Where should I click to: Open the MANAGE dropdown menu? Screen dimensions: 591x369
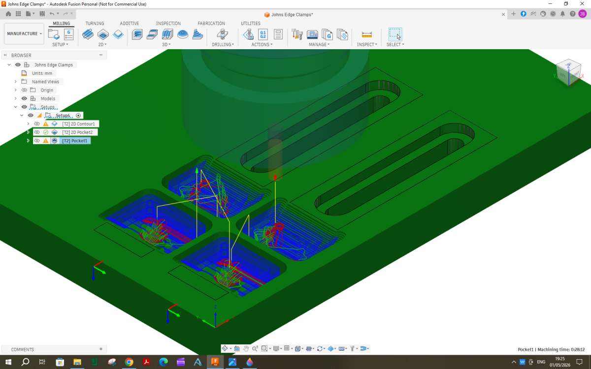tap(319, 44)
